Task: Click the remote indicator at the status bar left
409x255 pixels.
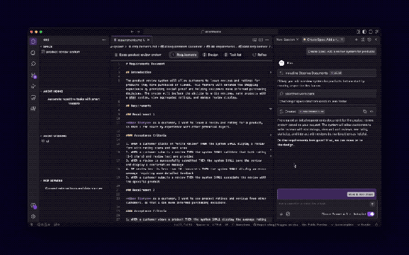Action: click(x=31, y=224)
